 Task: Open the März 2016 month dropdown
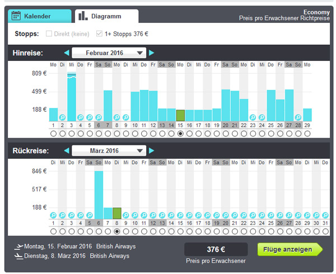coord(109,151)
